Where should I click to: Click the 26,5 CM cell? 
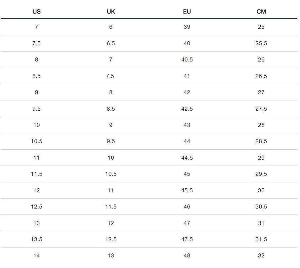tap(261, 76)
